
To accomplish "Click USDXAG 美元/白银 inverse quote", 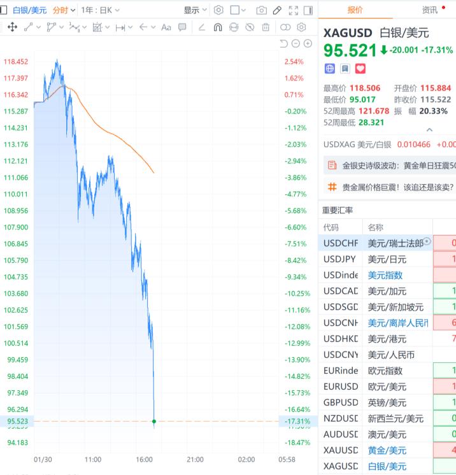I will coord(389,145).
